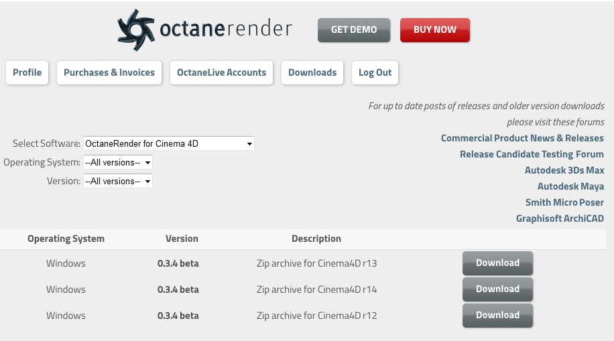This screenshot has height=341, width=614.
Task: Open the Profile tab
Action: (27, 72)
